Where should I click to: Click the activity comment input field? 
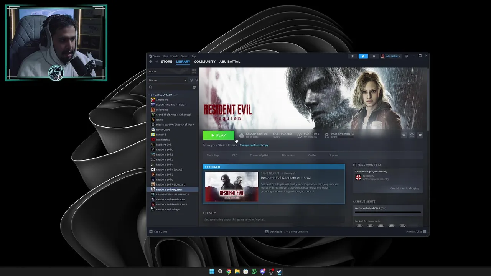pyautogui.click(x=274, y=220)
